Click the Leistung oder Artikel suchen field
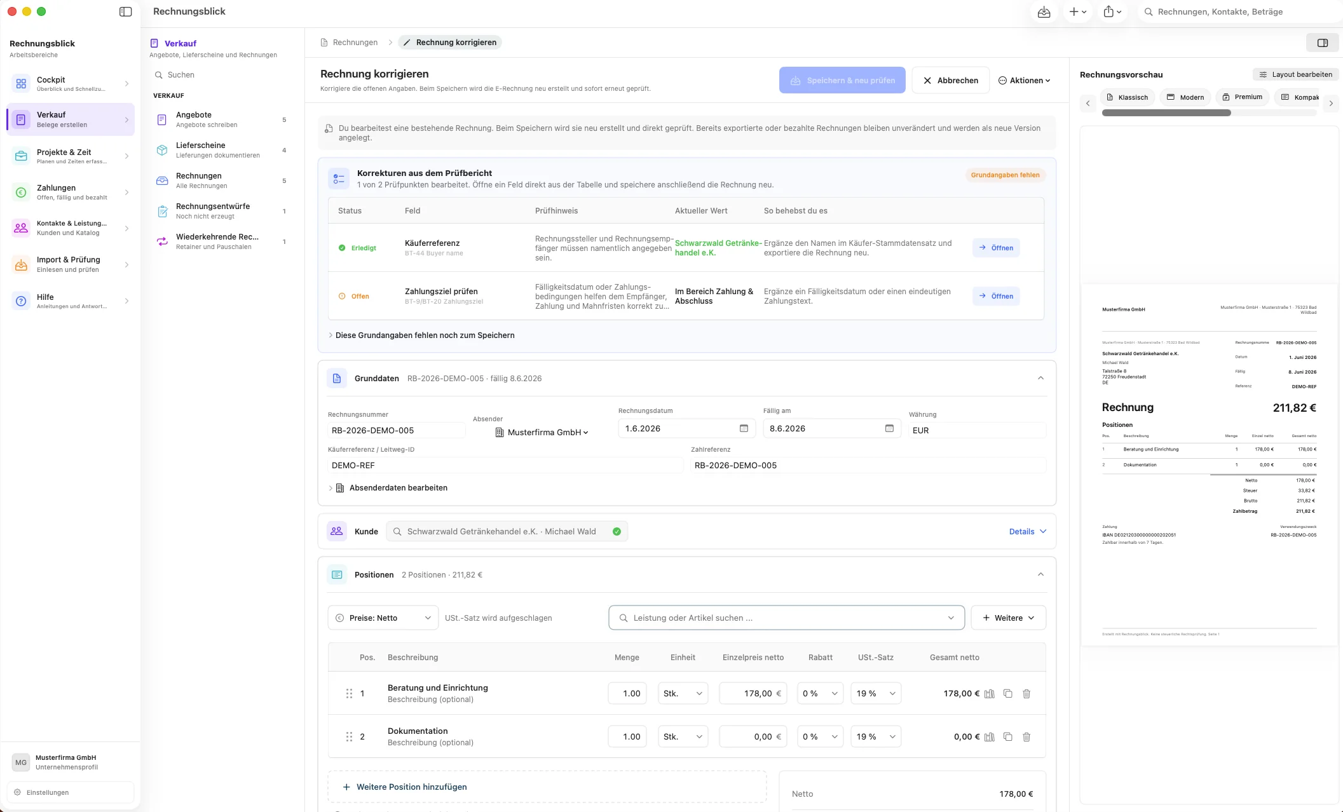 (786, 618)
